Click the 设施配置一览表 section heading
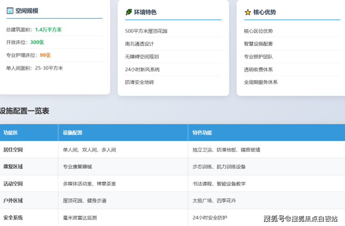The image size is (345, 226). 24,111
